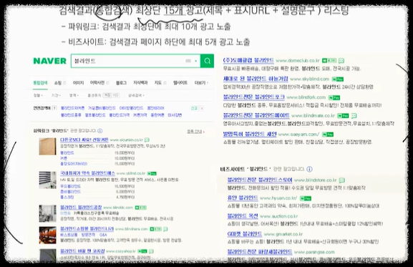Viewport: 413px width, 267px height.
Task: Switch to the 블로그 tab
Action: [121, 83]
